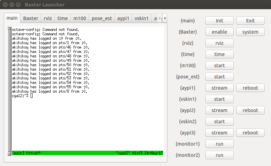Maximize the Baxter Launcher window
The image size is (271, 166).
(18, 5)
